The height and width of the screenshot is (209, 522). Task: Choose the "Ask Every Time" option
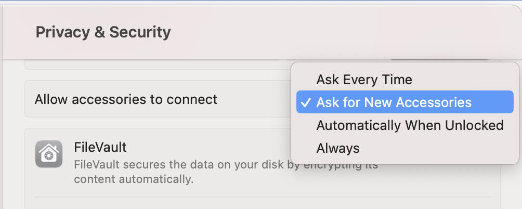coord(364,80)
